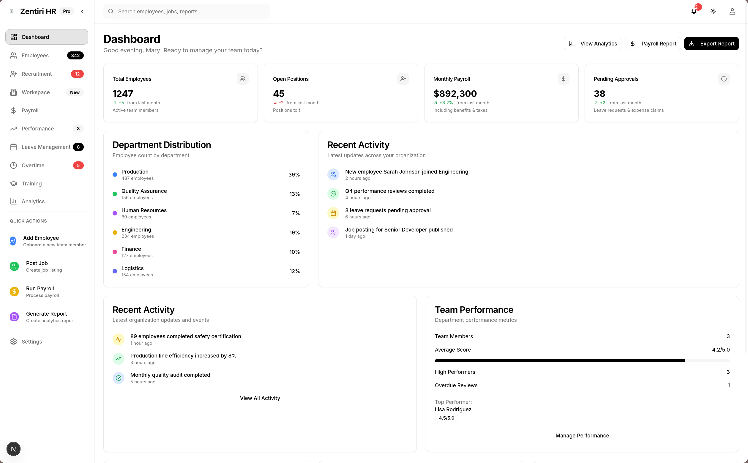This screenshot has height=463, width=748.
Task: Open Analytics via the bar chart icon
Action: click(13, 201)
